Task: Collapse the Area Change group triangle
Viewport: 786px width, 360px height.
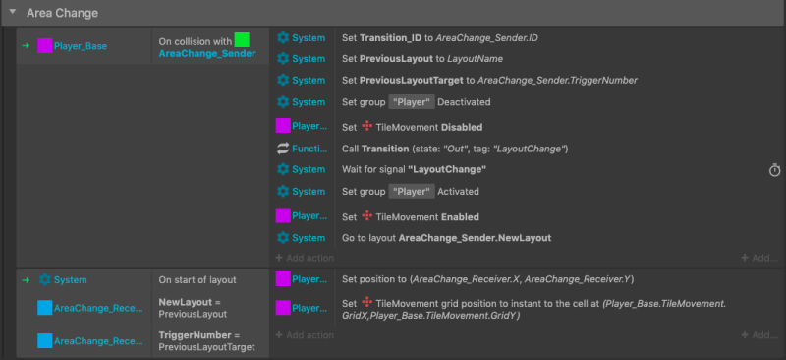Action: [13, 12]
